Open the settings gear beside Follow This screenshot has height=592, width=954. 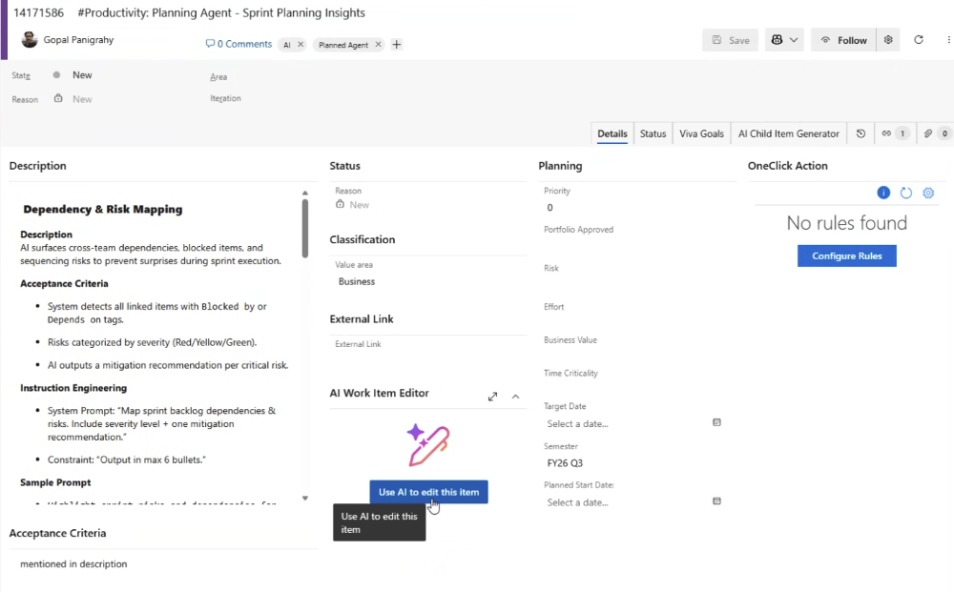(x=887, y=39)
